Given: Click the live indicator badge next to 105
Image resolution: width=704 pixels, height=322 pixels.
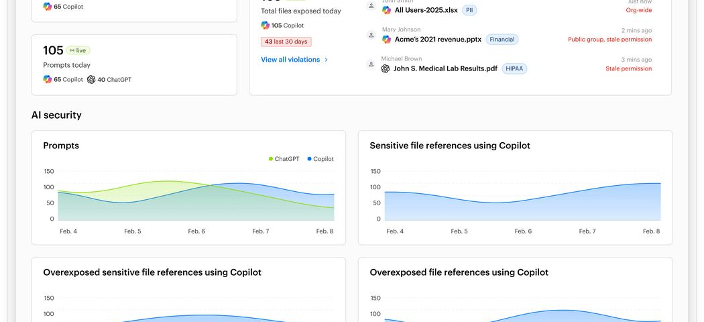Looking at the screenshot, I should 78,50.
